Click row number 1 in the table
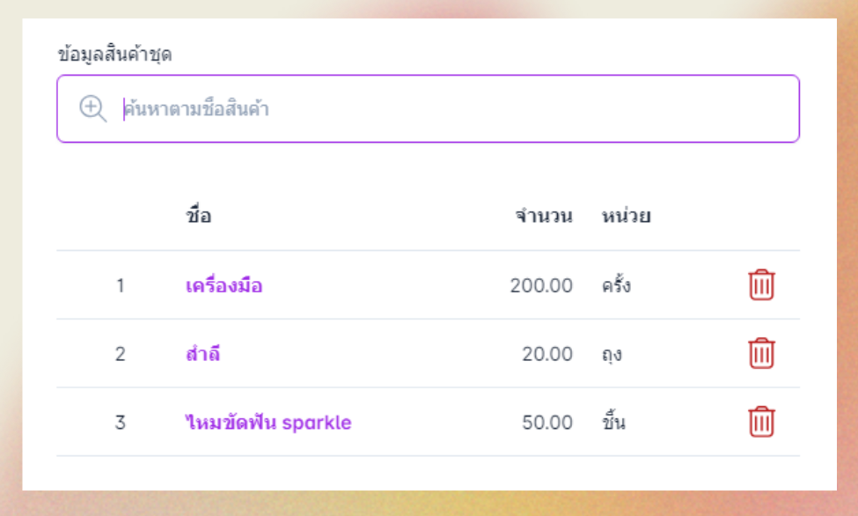Viewport: 858px width, 516px height. pyautogui.click(x=121, y=286)
